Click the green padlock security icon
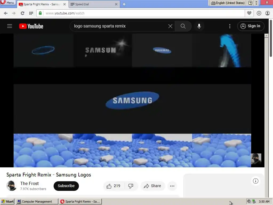This screenshot has height=205, width=273. coord(40,13)
